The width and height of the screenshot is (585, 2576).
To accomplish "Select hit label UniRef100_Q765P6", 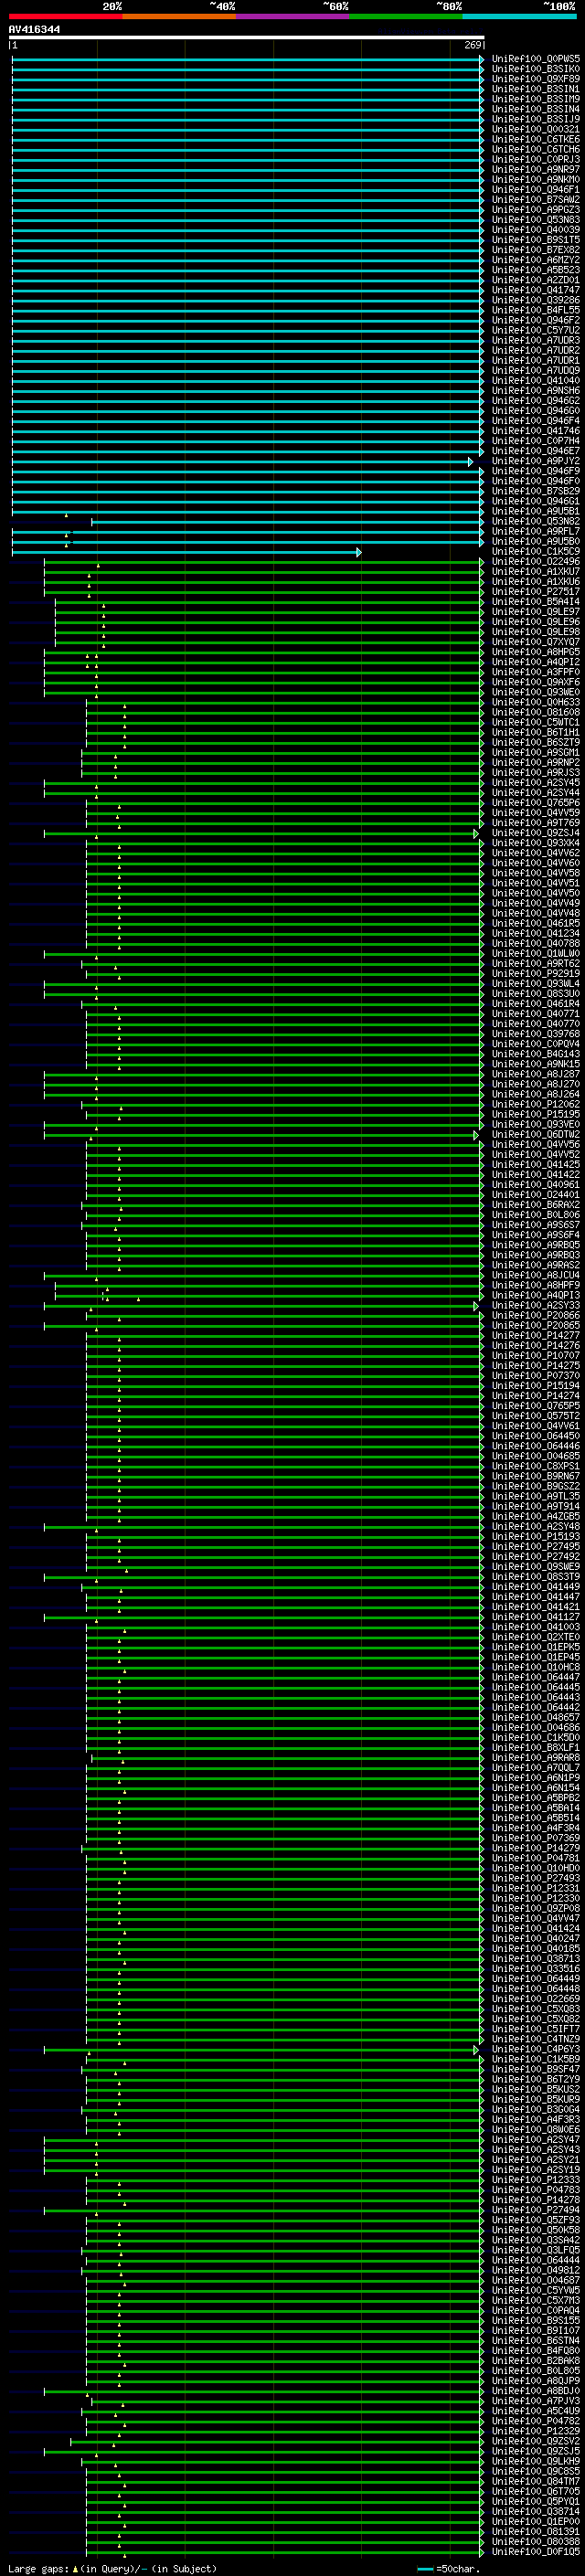I will click(x=536, y=803).
